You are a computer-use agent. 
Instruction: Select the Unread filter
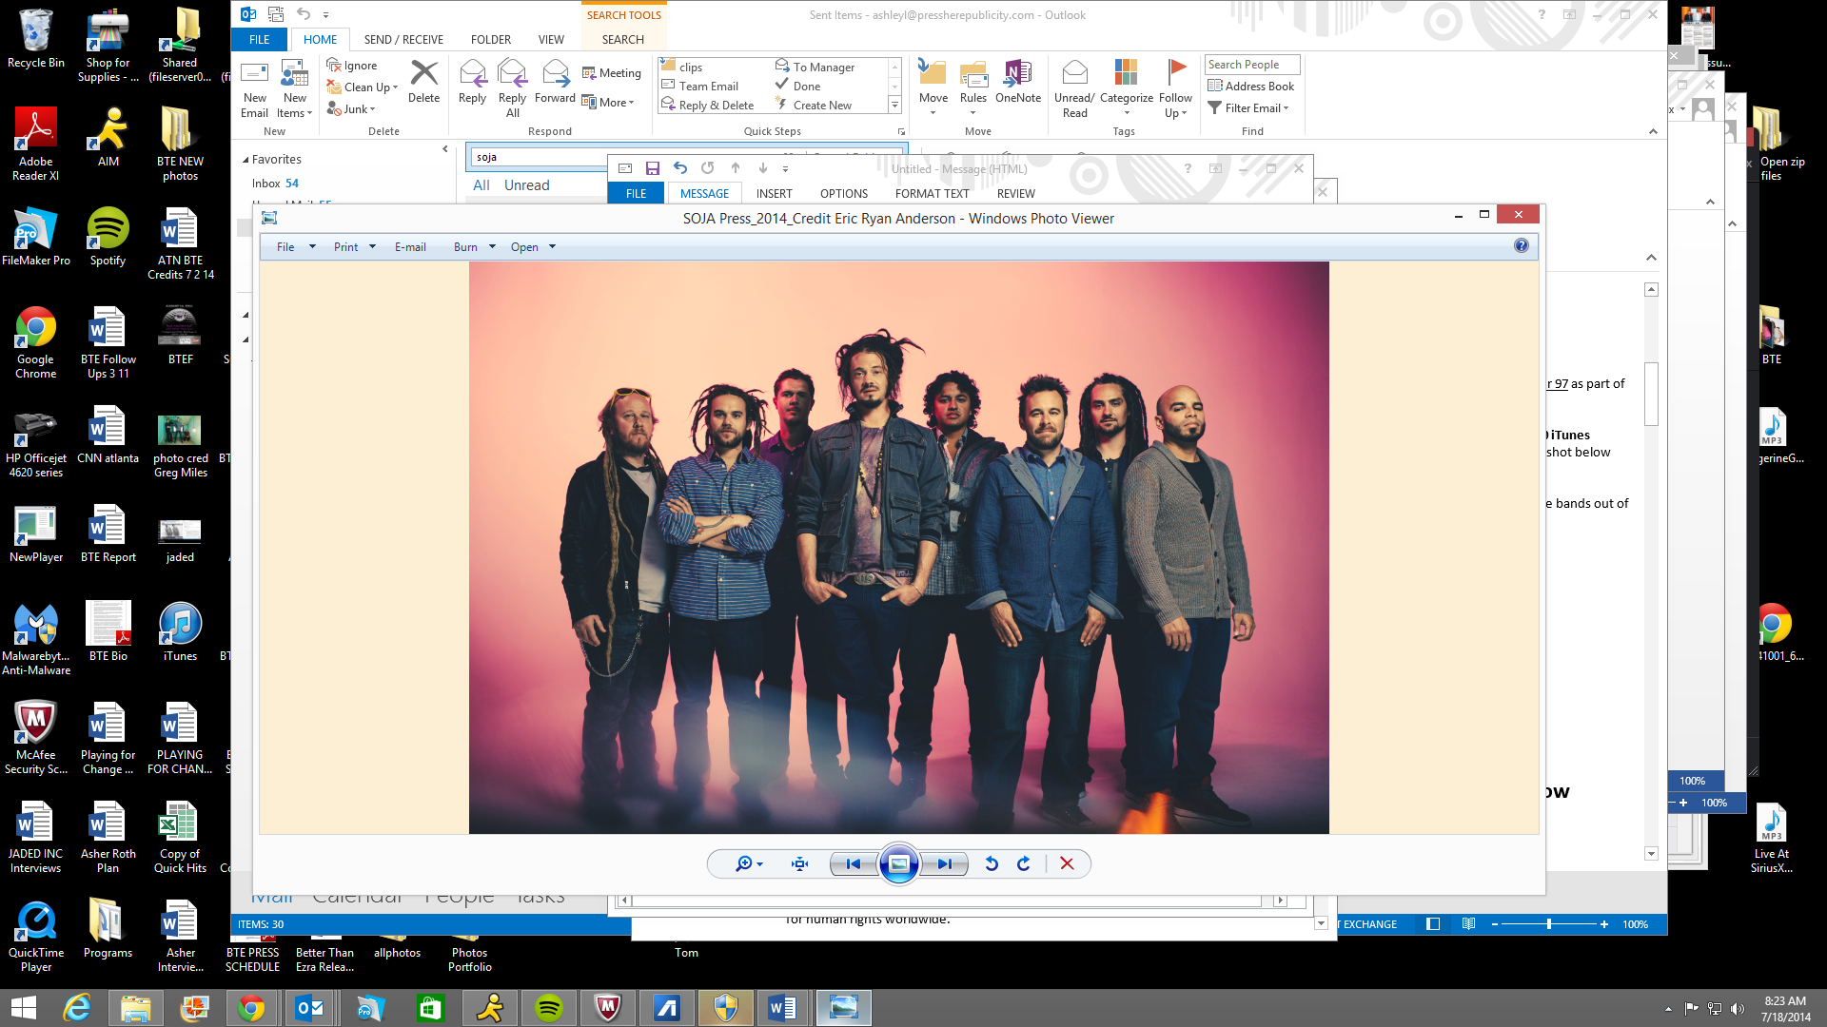pyautogui.click(x=526, y=185)
